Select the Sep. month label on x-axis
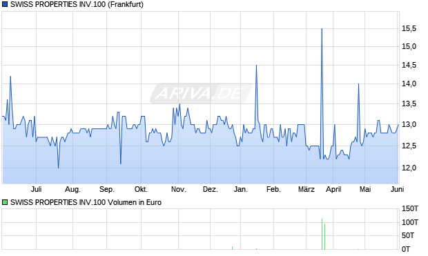This screenshot has width=428, height=256. point(107,189)
